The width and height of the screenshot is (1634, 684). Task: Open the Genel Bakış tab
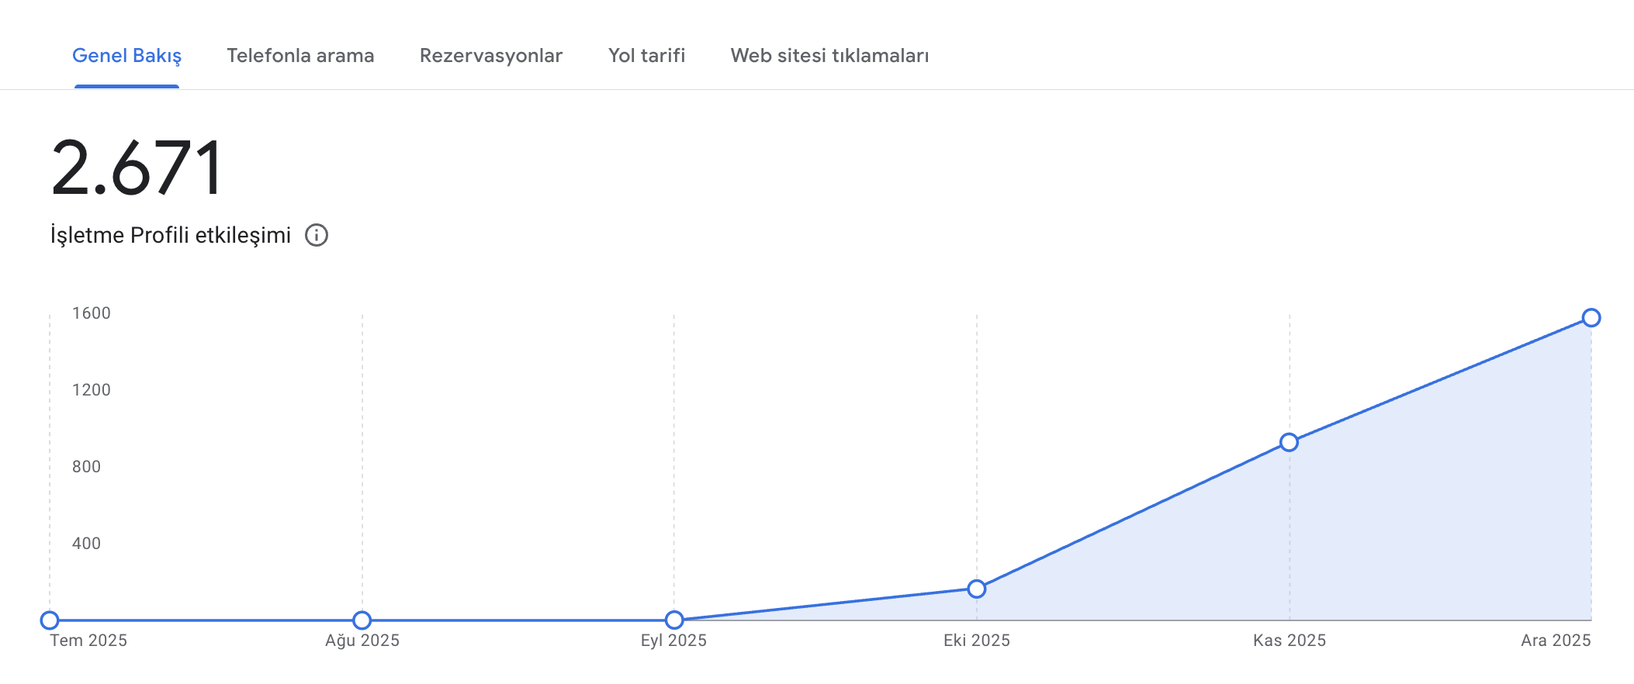126,56
